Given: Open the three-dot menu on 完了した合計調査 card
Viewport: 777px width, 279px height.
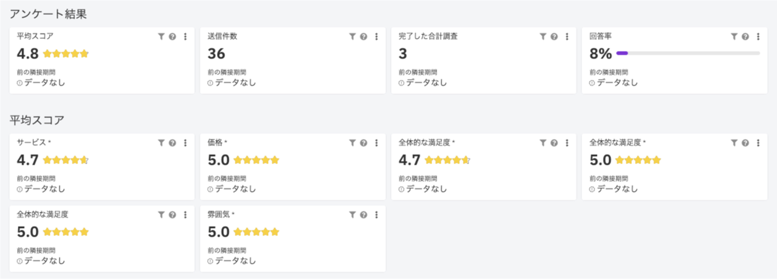Looking at the screenshot, I should 567,37.
